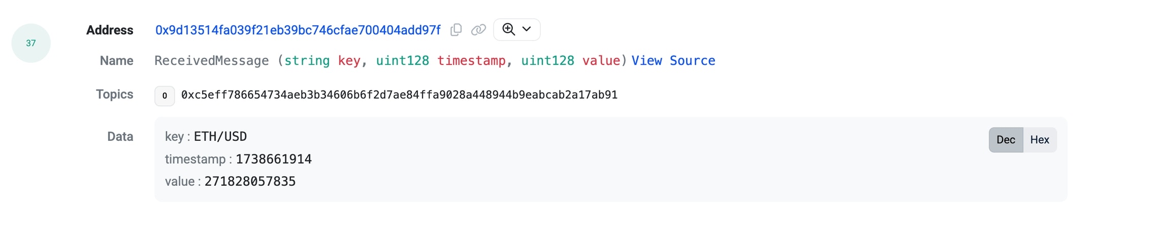Screen dimensions: 1170x245
Task: Expand the chevron next to magnifier
Action: [x=527, y=29]
